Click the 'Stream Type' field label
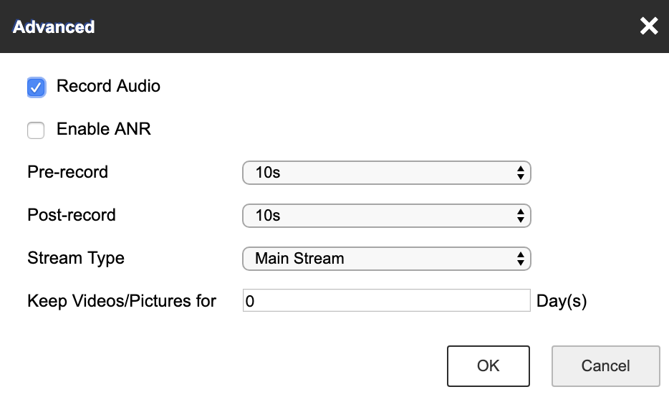Image resolution: width=669 pixels, height=397 pixels. (76, 259)
